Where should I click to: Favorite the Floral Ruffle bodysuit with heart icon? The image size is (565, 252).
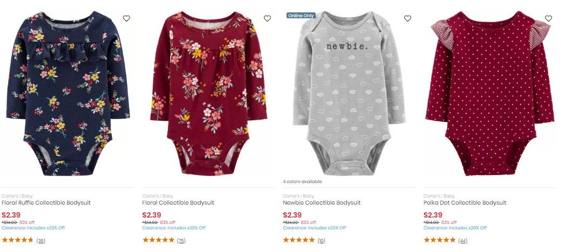(126, 18)
